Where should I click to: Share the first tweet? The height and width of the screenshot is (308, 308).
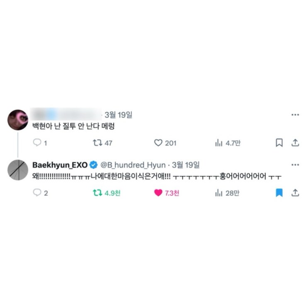(x=295, y=143)
